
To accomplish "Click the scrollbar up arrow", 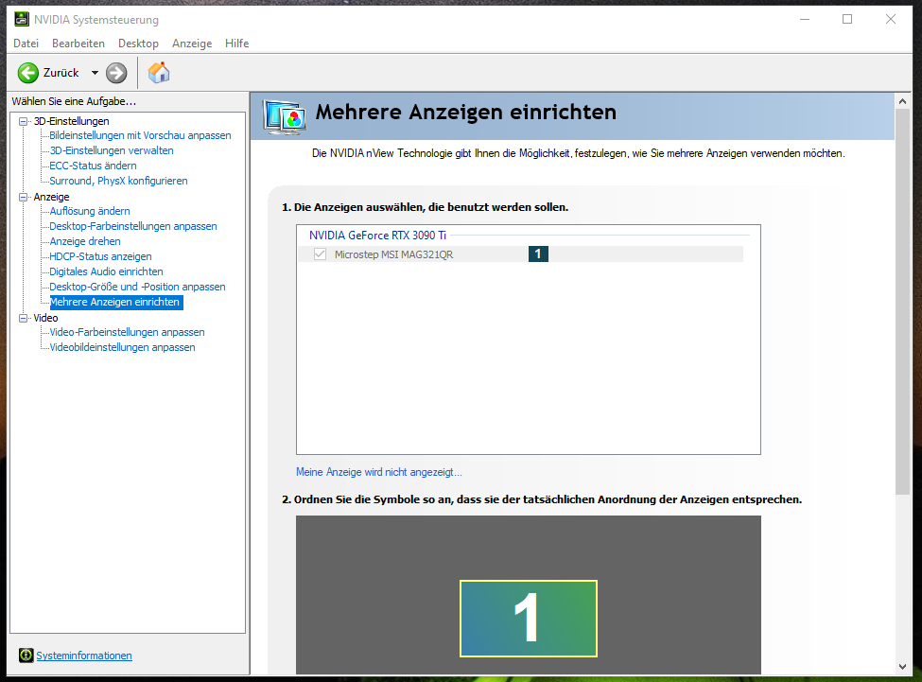I will (x=902, y=101).
